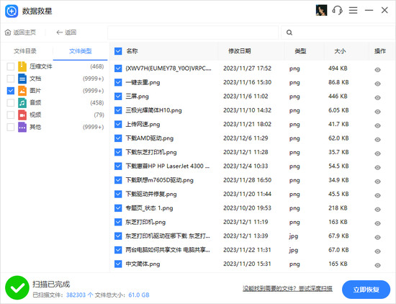
Task: Open customer service headset icon
Action: click(337, 10)
